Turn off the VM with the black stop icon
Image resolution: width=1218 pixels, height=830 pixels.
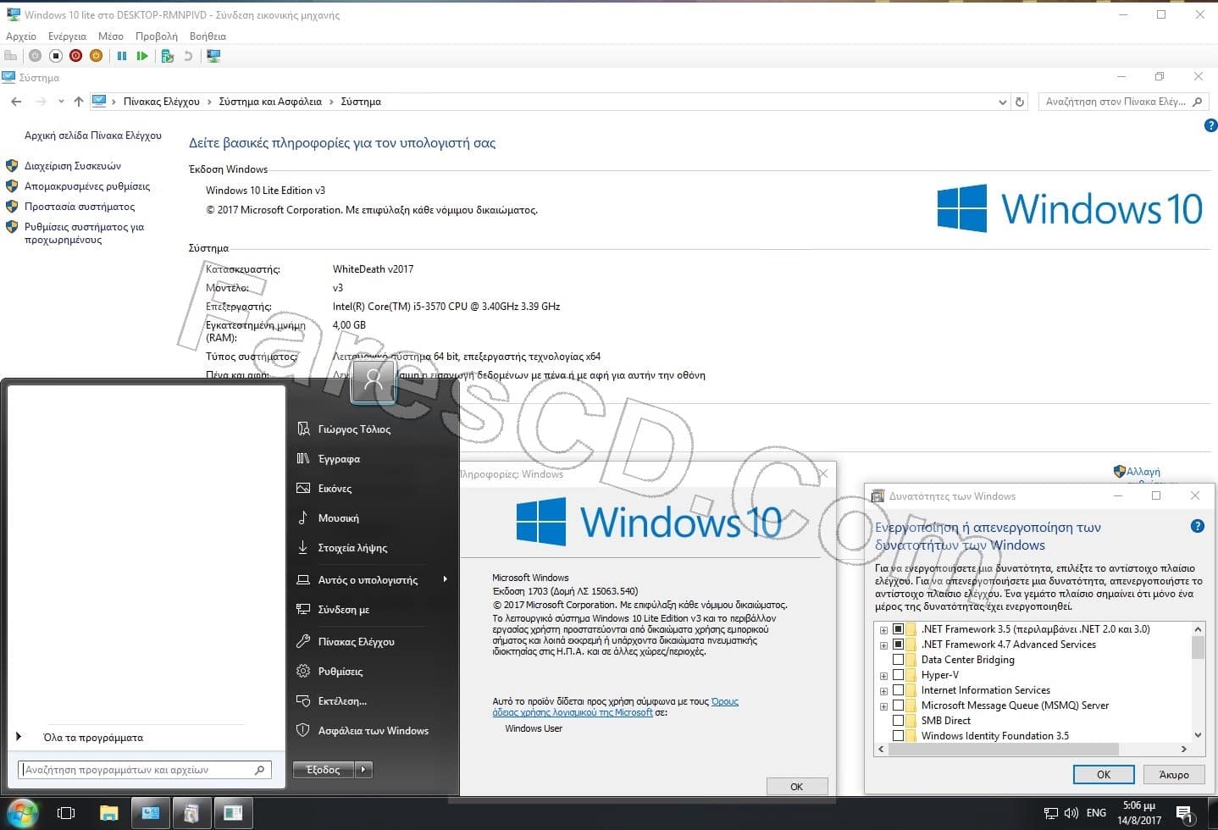point(55,56)
